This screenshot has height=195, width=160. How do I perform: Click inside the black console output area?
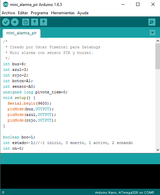pos(80,176)
